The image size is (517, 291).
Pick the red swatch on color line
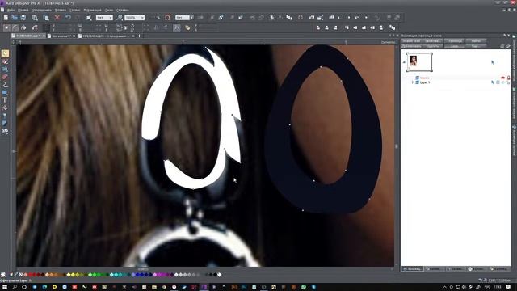[31, 275]
